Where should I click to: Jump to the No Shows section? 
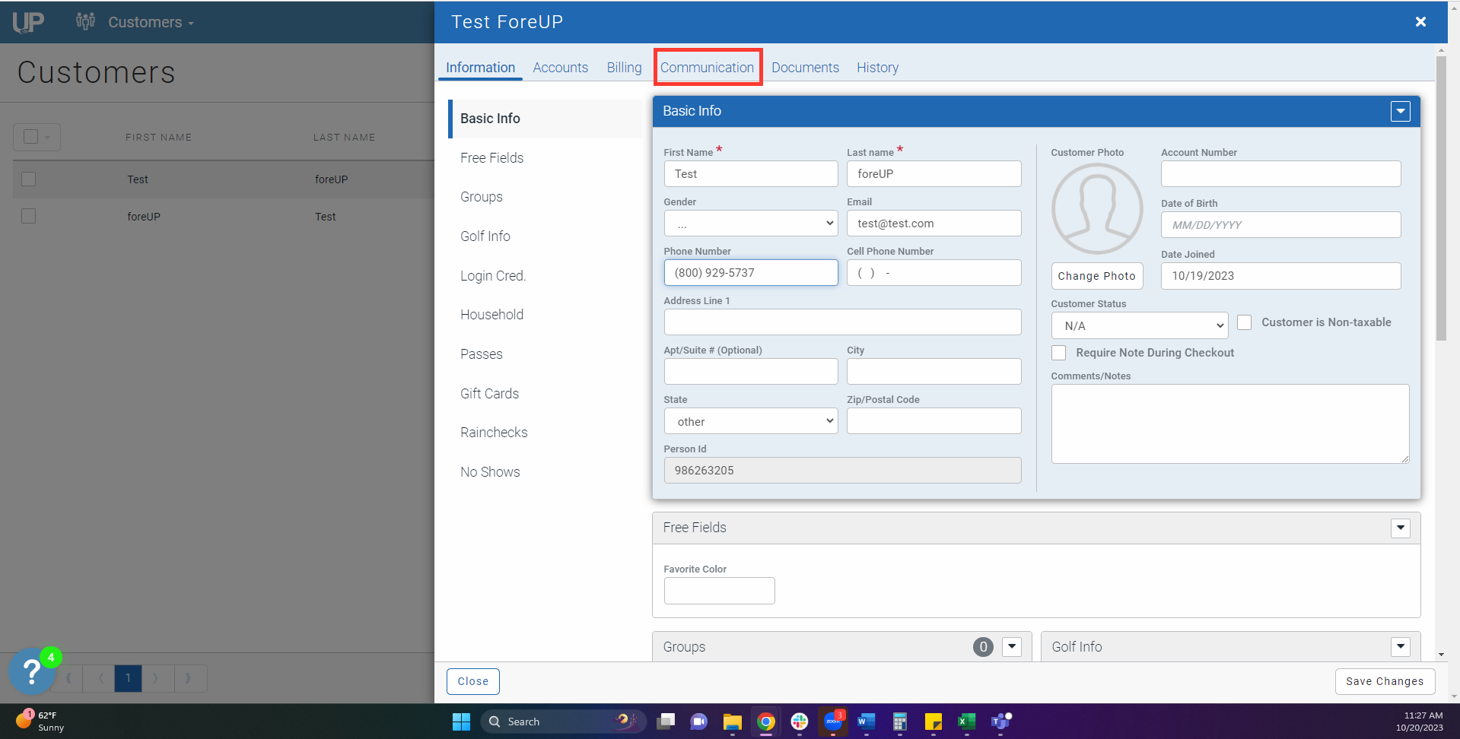[490, 472]
